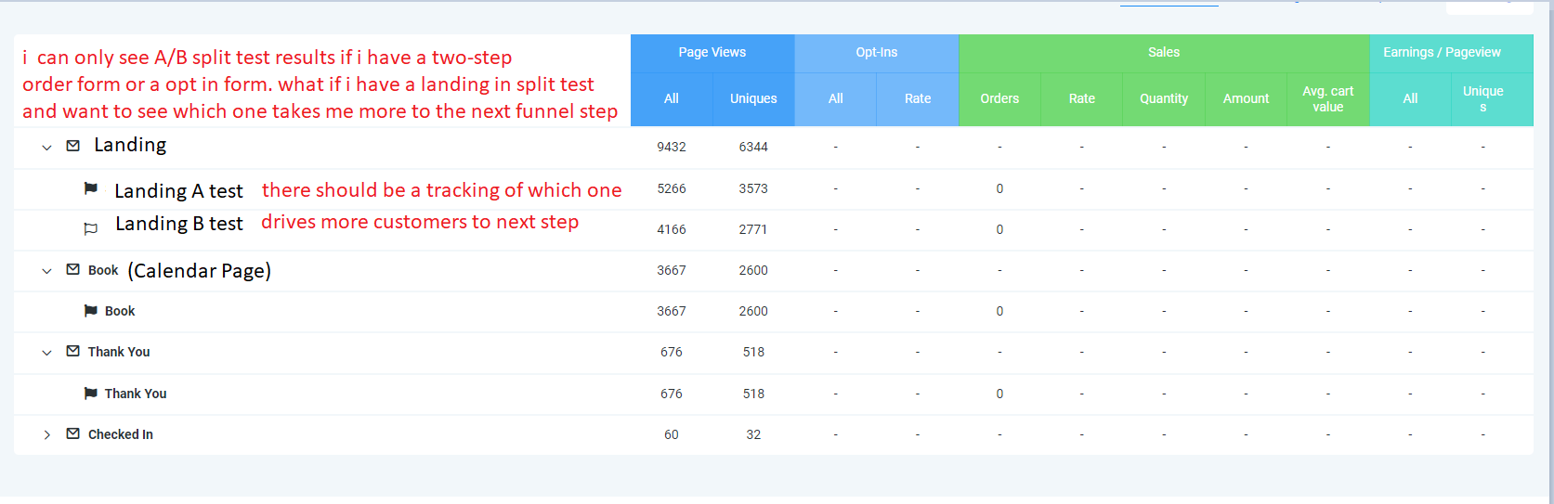Select the Sales column group header
The image size is (1554, 504).
coord(1164,53)
